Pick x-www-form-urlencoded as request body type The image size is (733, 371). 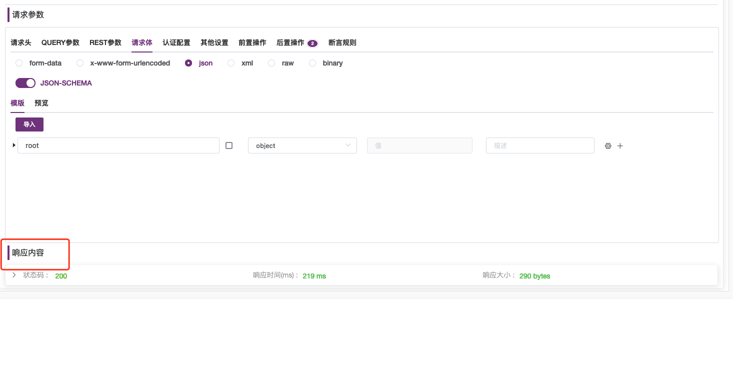pos(79,63)
